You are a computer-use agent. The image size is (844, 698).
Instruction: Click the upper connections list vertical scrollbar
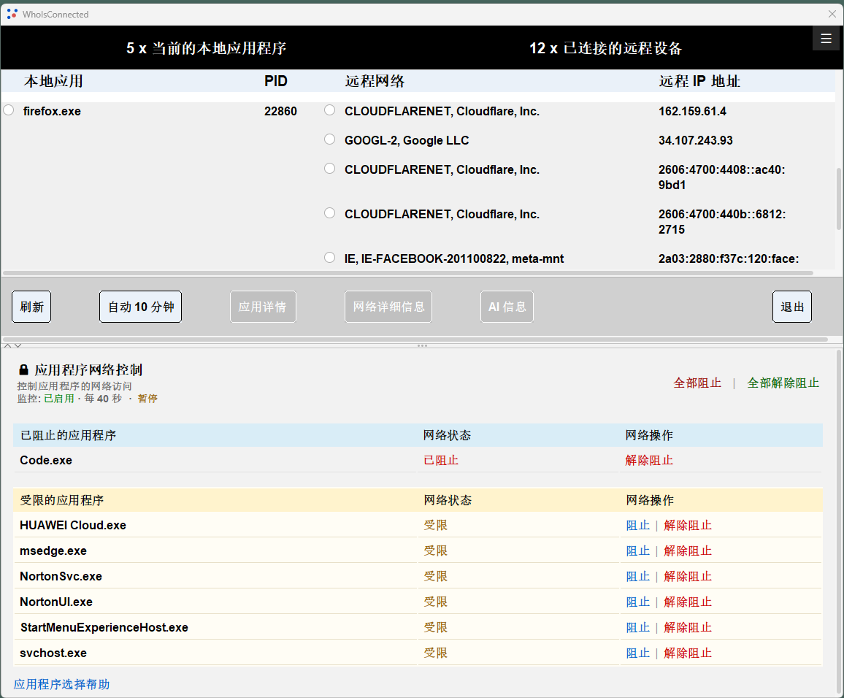pyautogui.click(x=839, y=199)
